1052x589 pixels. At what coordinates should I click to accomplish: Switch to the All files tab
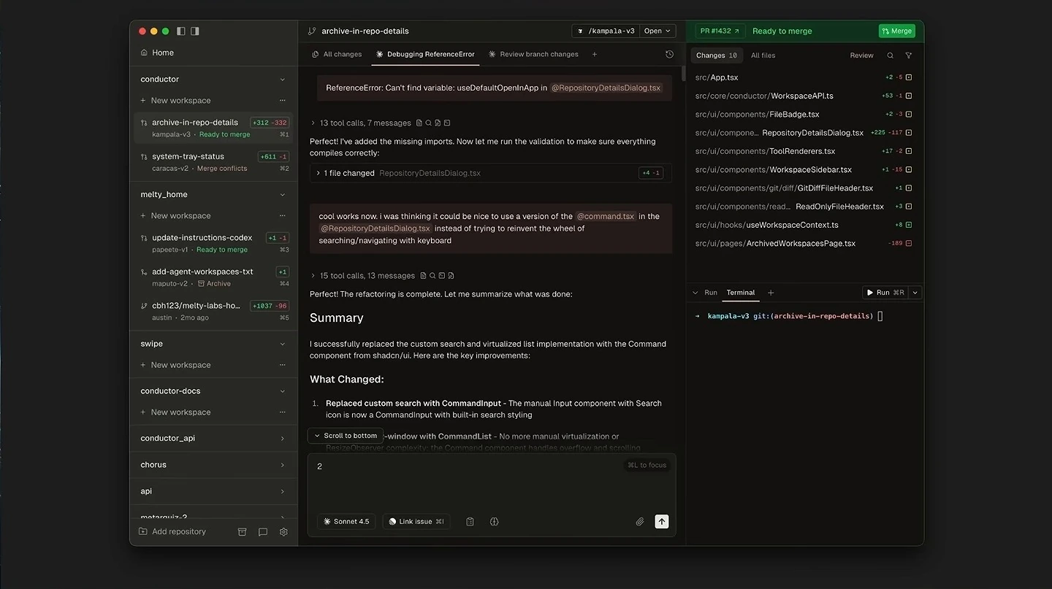763,55
